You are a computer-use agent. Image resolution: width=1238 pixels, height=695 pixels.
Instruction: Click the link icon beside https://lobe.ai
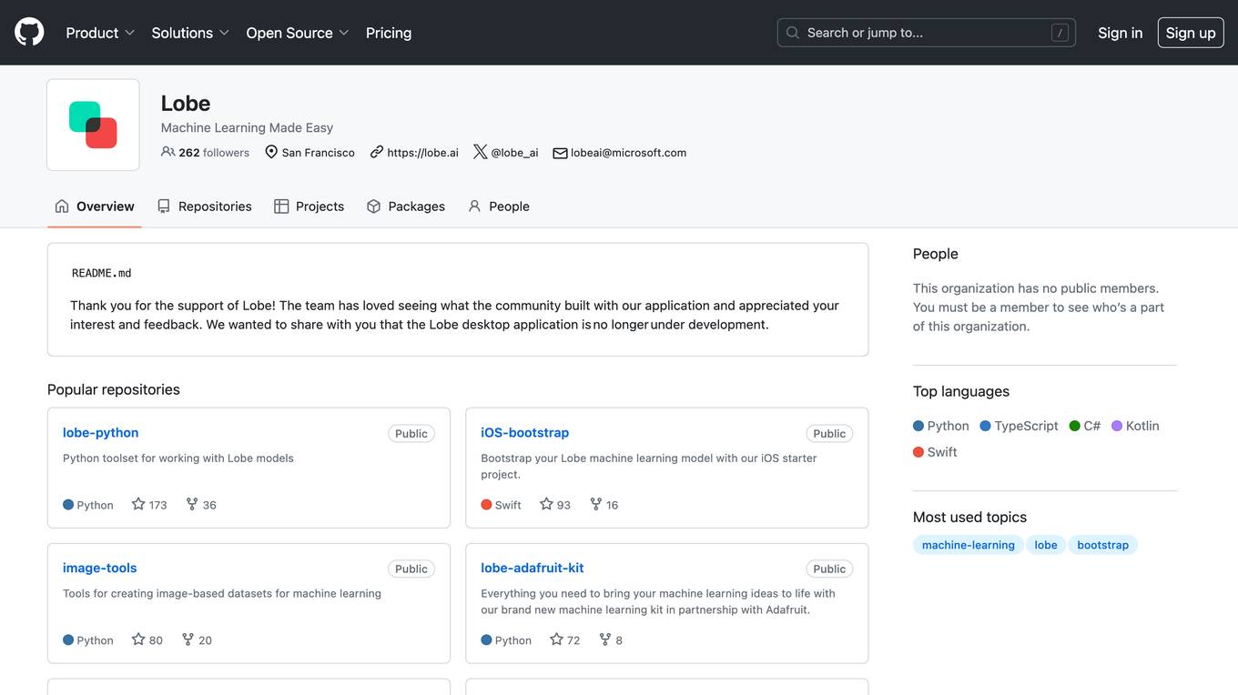tap(377, 152)
